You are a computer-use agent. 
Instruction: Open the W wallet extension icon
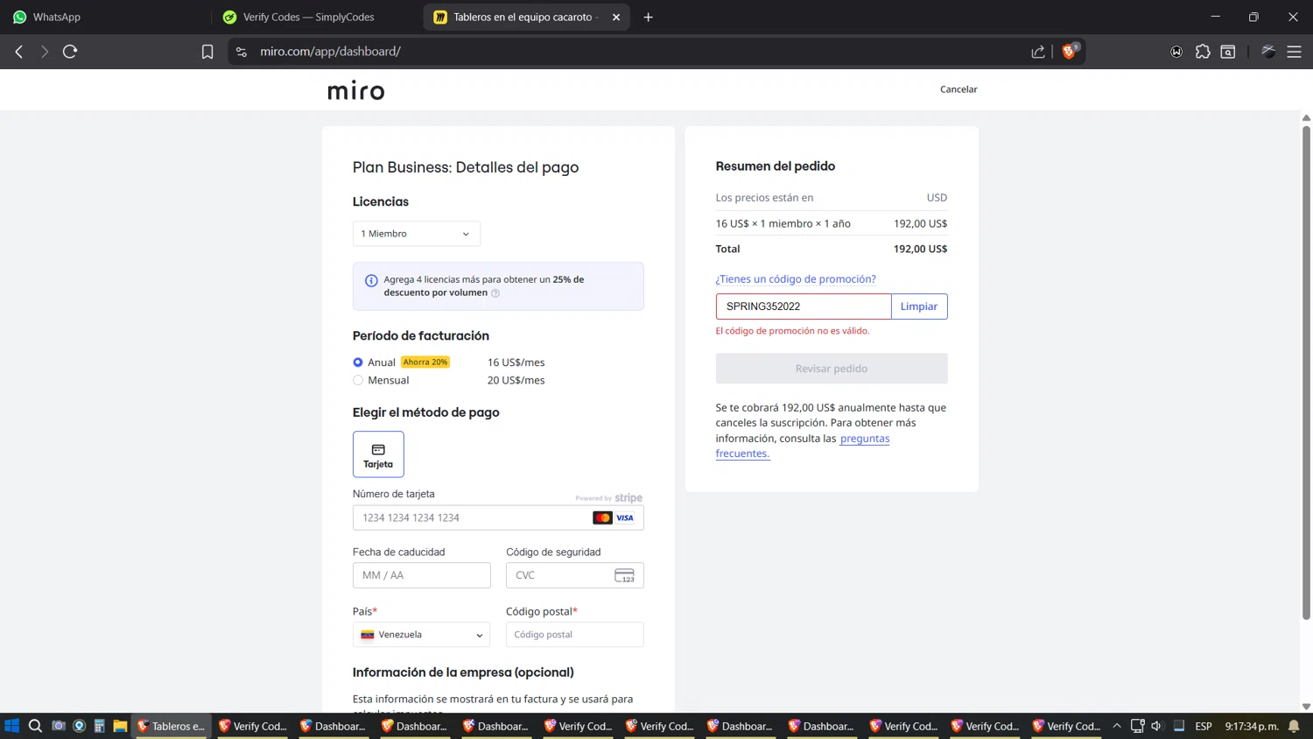(1176, 52)
